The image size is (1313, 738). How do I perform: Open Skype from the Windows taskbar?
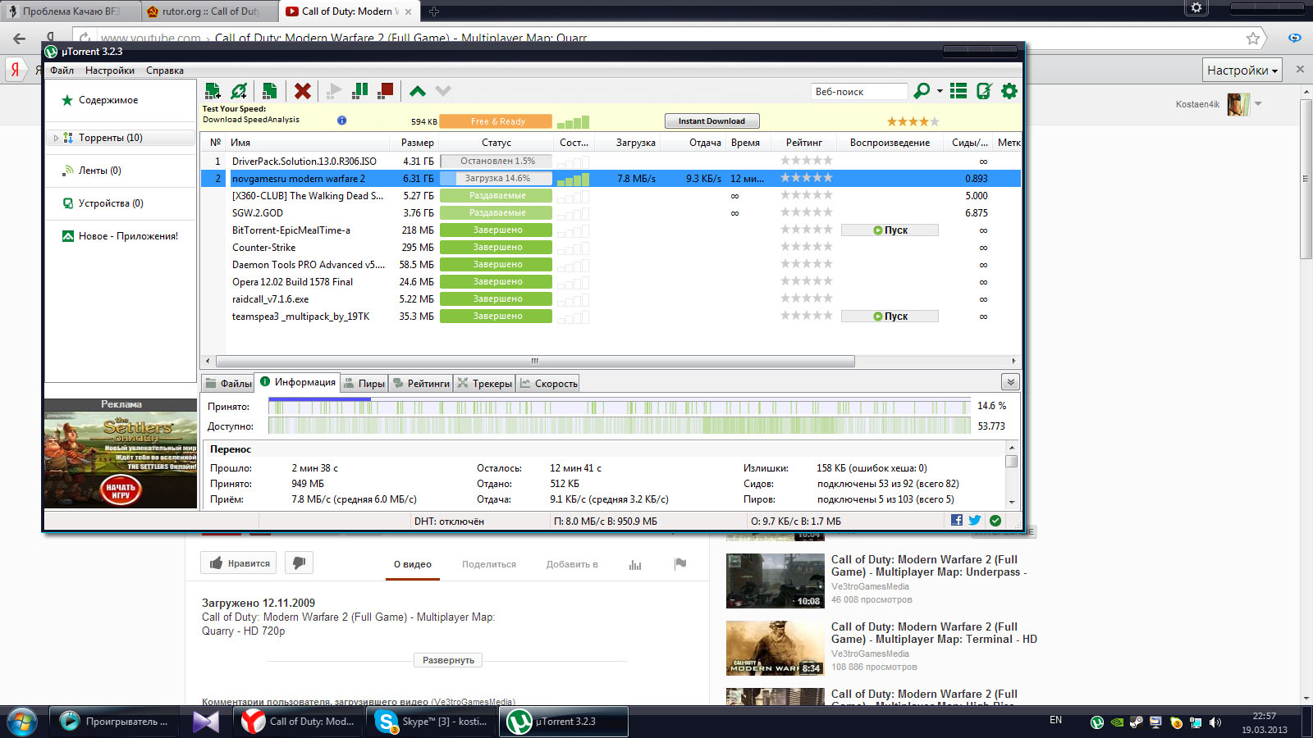(x=433, y=722)
